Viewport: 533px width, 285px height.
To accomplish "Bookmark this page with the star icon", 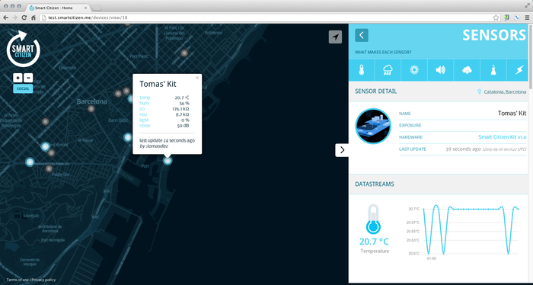I will [496, 18].
